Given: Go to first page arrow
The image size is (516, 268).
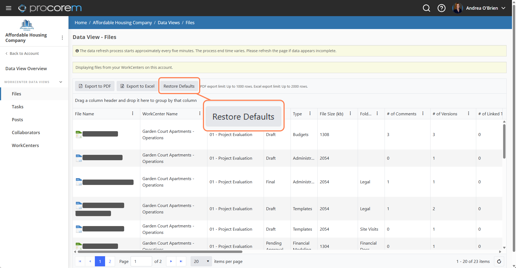Looking at the screenshot, I should pos(80,261).
